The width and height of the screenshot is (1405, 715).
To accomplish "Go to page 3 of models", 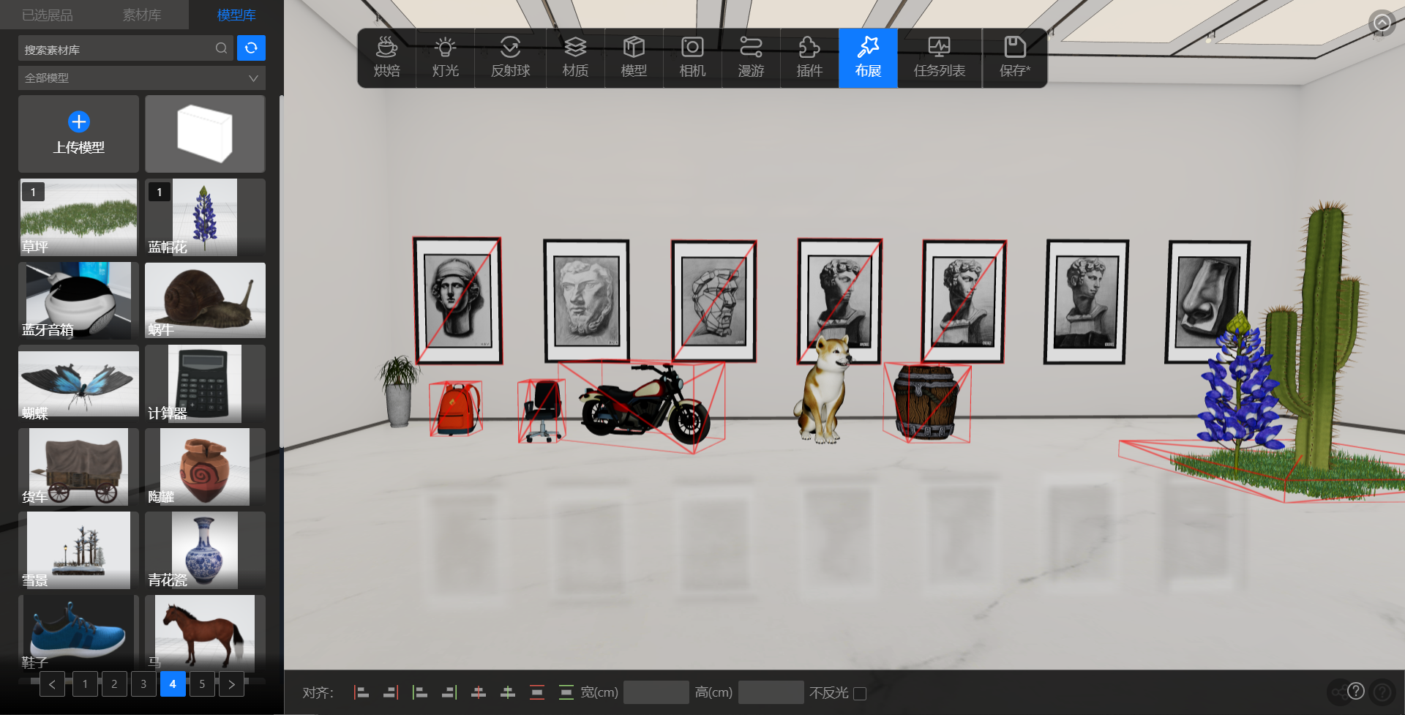I will click(x=143, y=684).
